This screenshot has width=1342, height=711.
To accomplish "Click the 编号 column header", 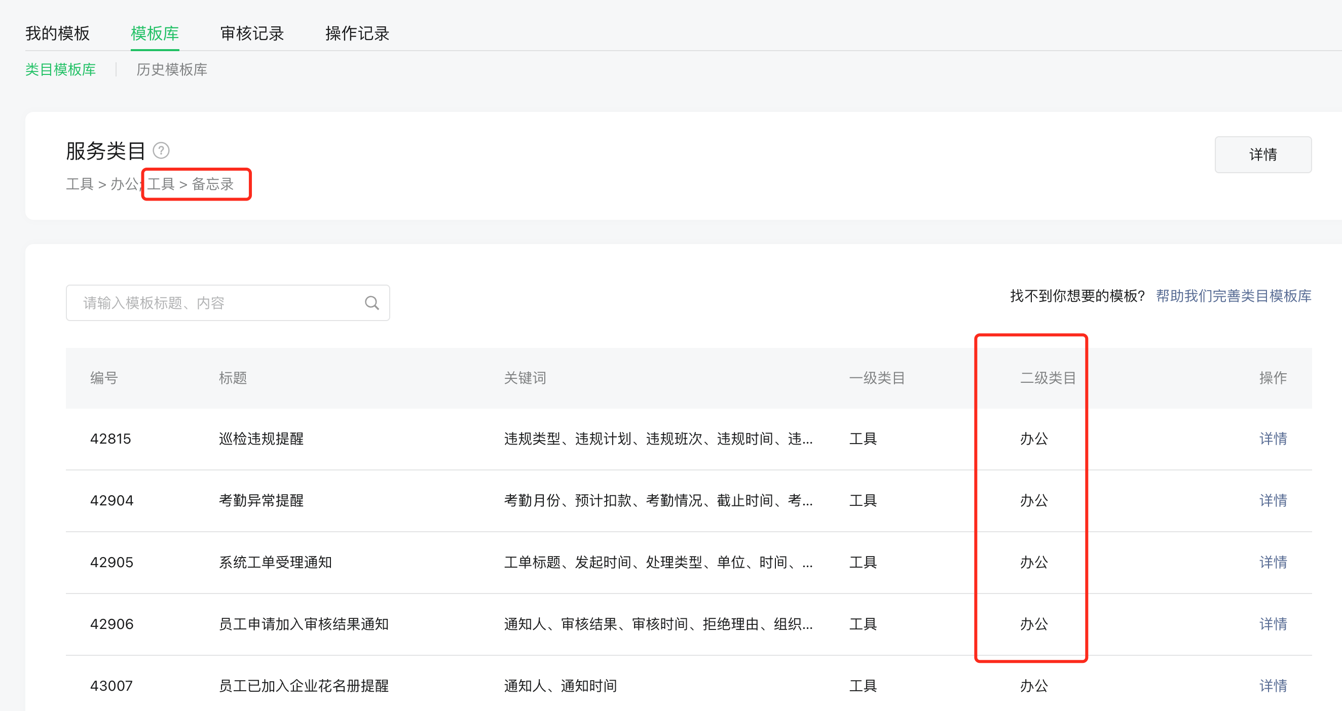I will pyautogui.click(x=104, y=378).
